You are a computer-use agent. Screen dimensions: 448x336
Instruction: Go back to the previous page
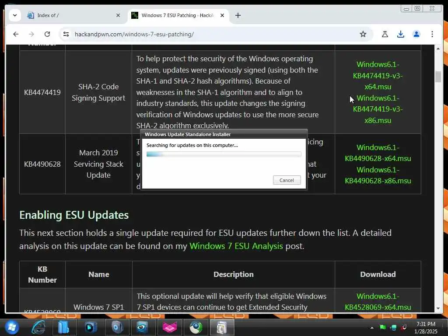pos(16,34)
